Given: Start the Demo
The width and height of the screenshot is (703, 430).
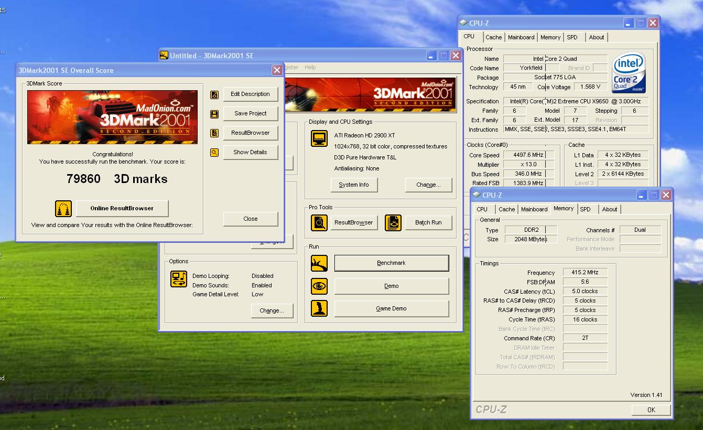Looking at the screenshot, I should click(392, 286).
